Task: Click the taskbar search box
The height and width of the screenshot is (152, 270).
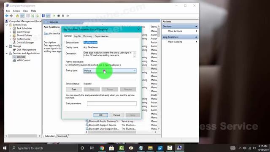Action: (x=43, y=148)
